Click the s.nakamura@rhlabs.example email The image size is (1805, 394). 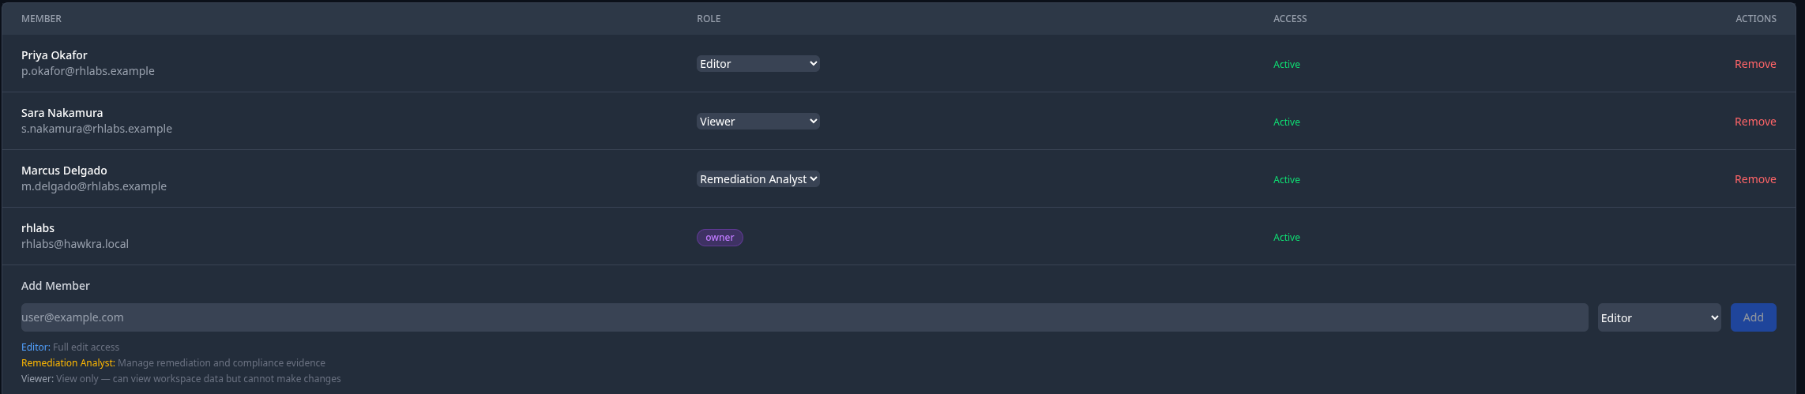pos(96,129)
